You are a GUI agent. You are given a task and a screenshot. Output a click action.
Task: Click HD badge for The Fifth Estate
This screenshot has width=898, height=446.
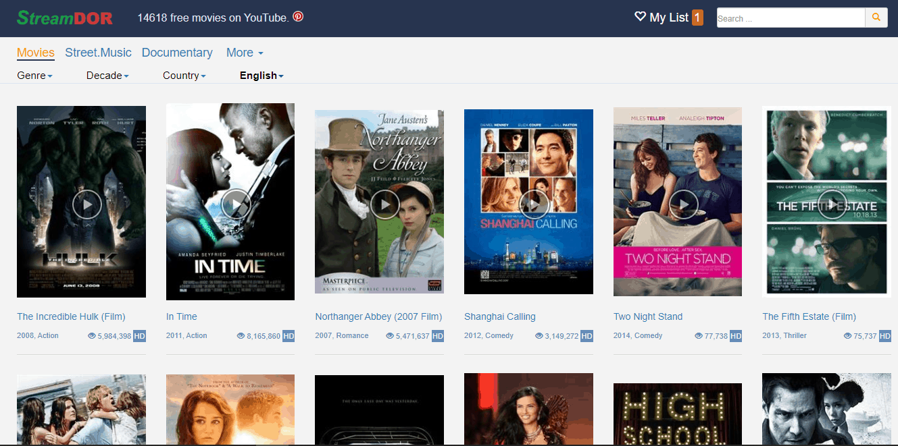885,336
